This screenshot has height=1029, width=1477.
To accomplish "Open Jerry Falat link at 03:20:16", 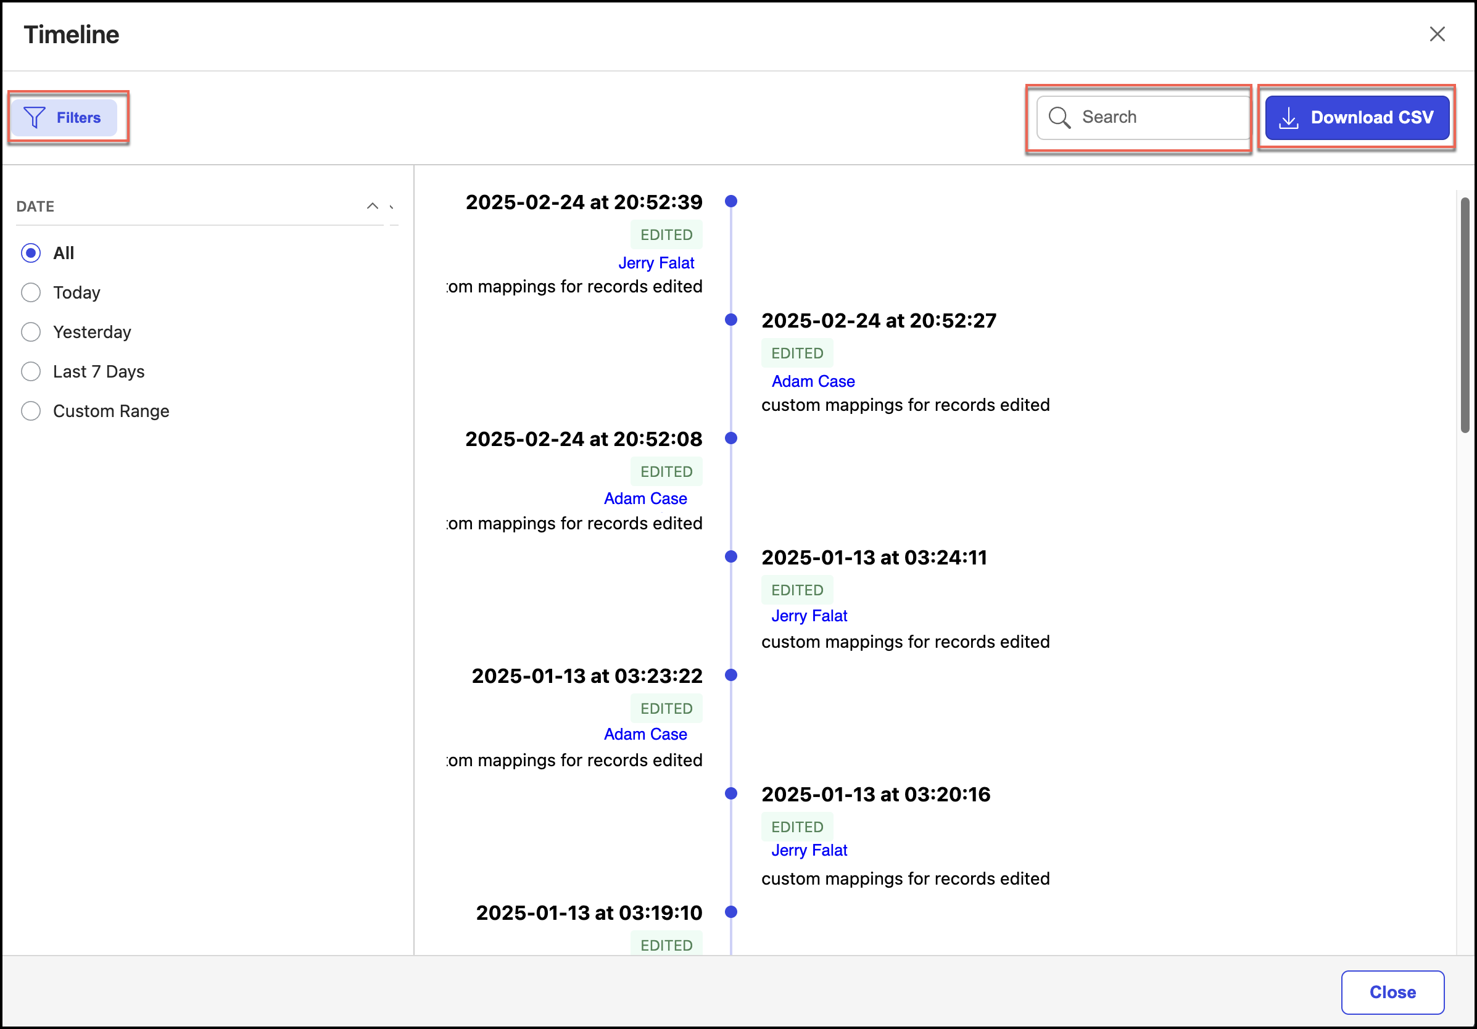I will click(809, 850).
